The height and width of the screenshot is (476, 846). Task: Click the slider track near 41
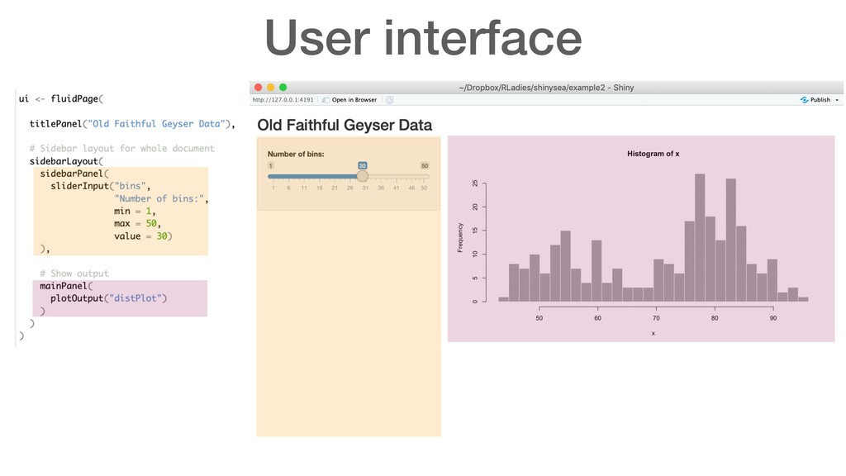click(x=396, y=176)
